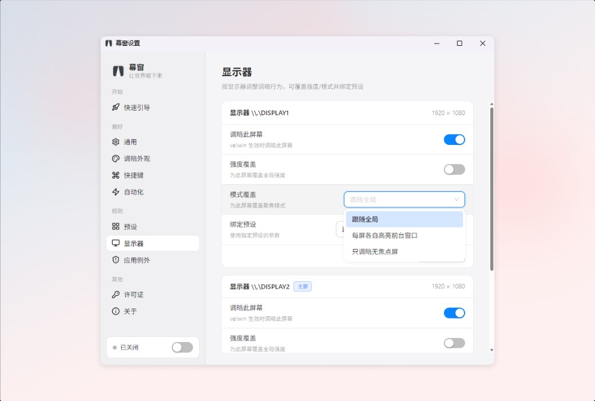Disable 调暗此屏幕 for DISPLAY1
This screenshot has width=595, height=401.
[x=454, y=140]
